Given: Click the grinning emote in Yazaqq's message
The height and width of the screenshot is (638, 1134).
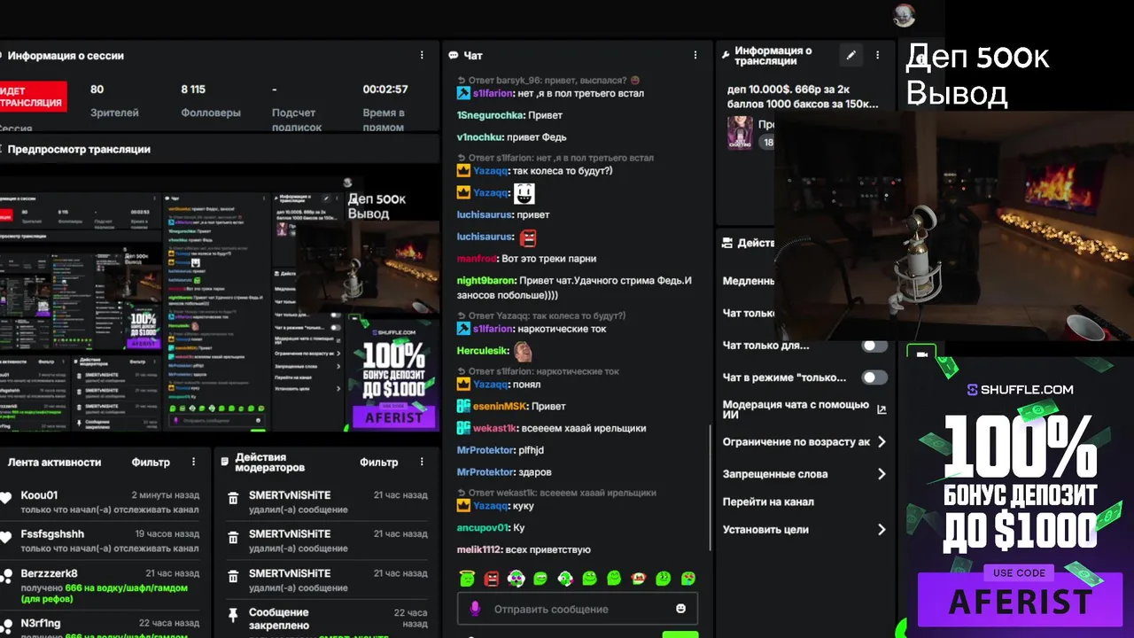Looking at the screenshot, I should (x=524, y=192).
